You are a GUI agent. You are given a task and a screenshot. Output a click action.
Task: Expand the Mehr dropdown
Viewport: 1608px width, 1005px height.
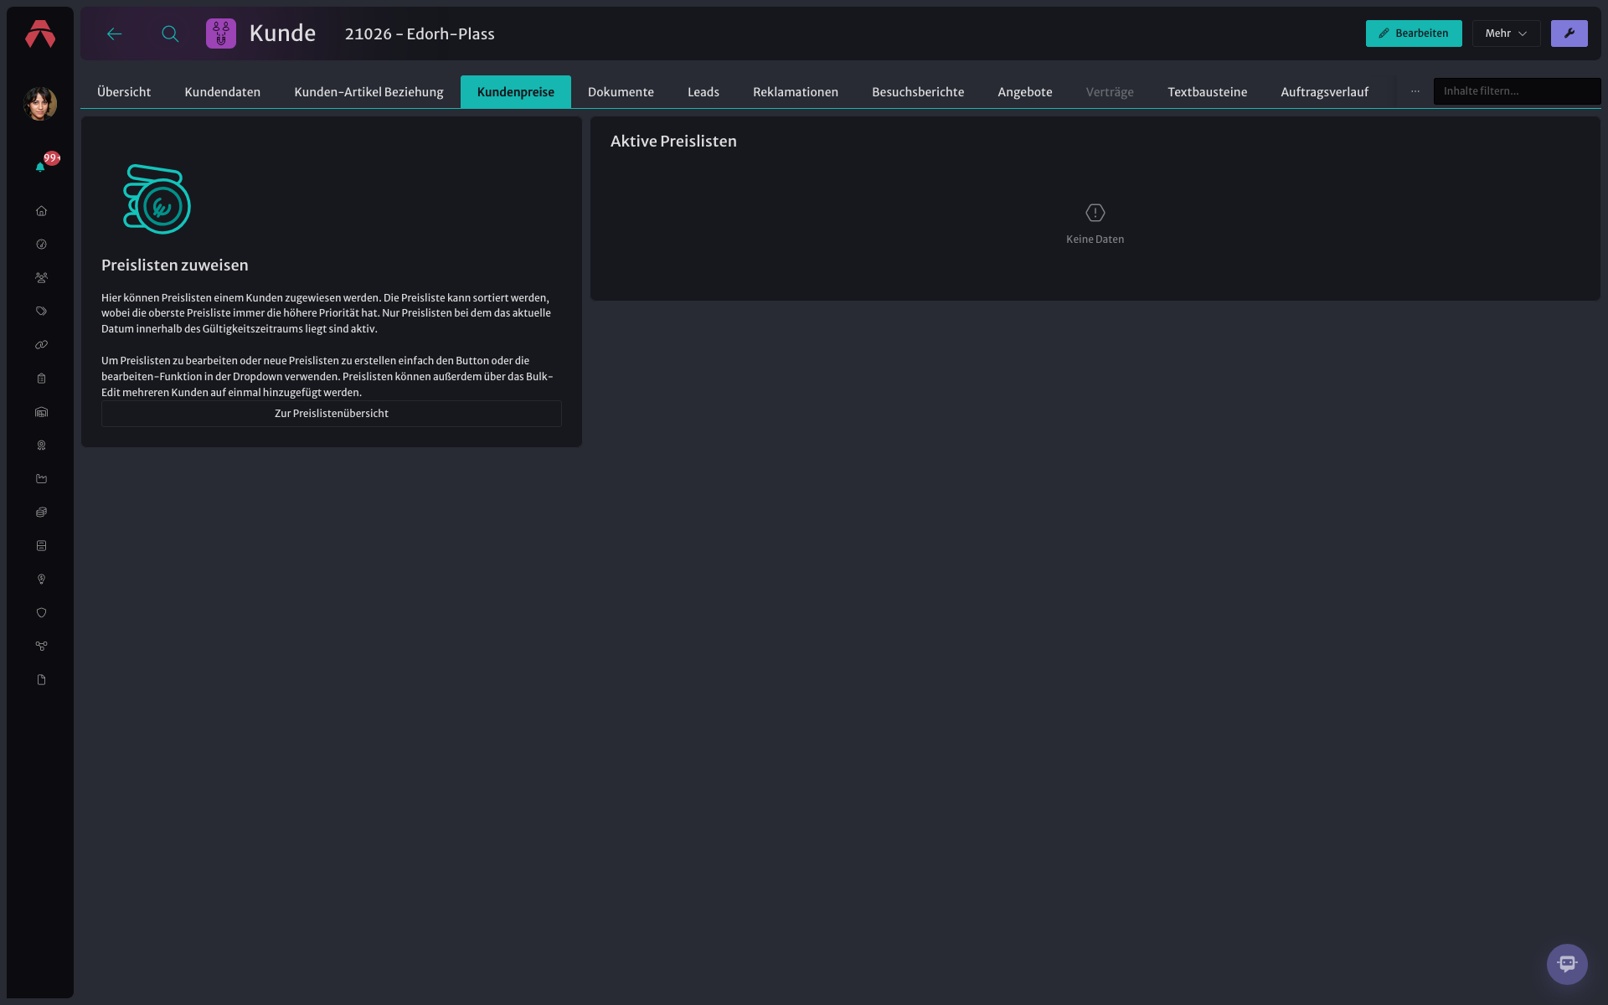coord(1506,33)
